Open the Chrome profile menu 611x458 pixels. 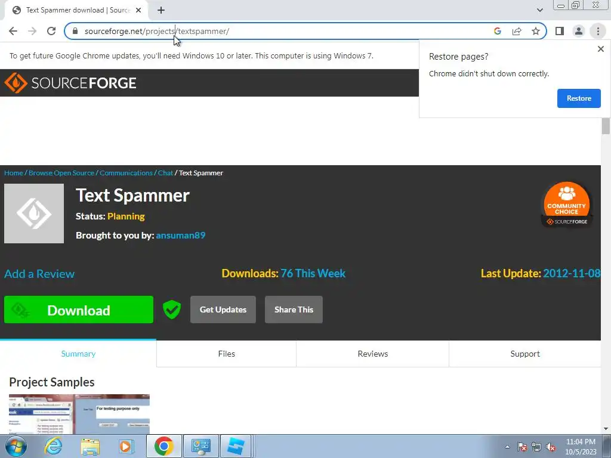pyautogui.click(x=579, y=31)
